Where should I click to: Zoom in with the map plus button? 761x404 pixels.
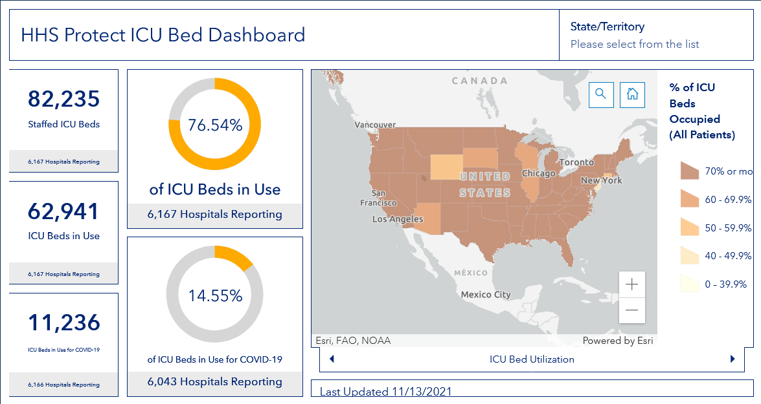coord(632,284)
